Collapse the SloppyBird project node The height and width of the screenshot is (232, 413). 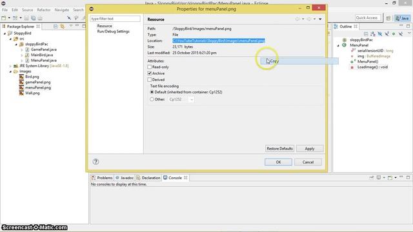tap(5, 34)
